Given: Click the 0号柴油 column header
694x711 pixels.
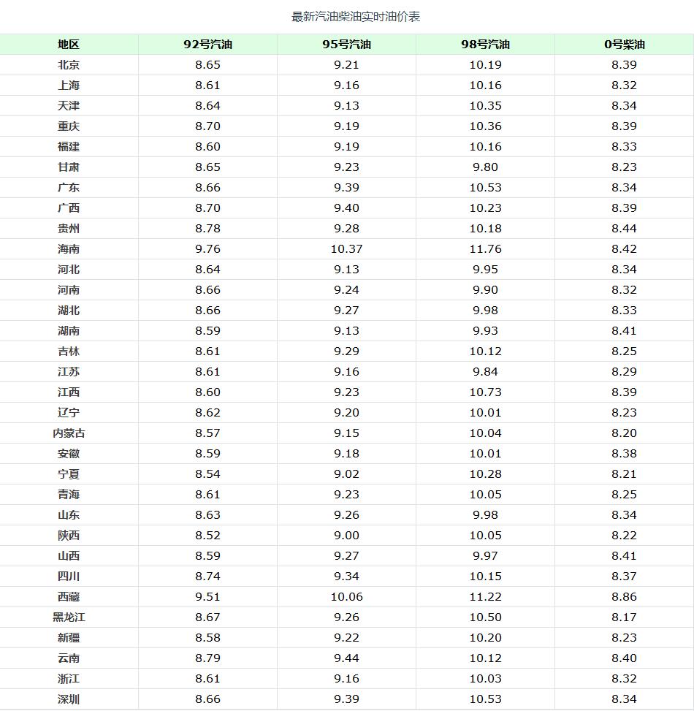Looking at the screenshot, I should 624,45.
